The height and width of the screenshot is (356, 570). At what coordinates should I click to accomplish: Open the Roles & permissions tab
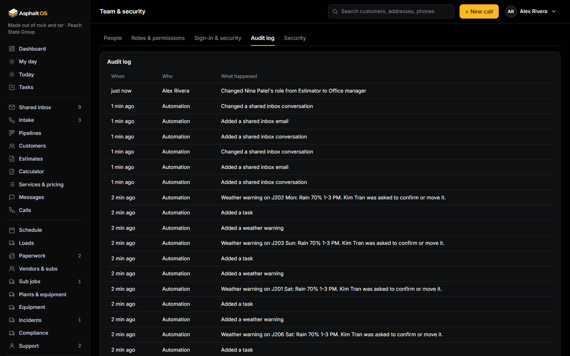click(x=158, y=38)
